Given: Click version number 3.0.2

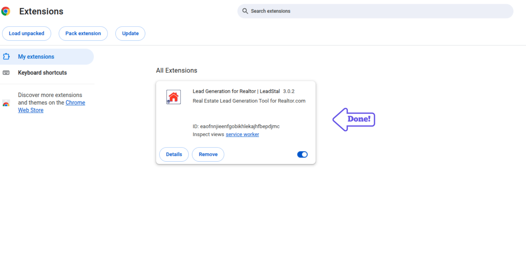Looking at the screenshot, I should pyautogui.click(x=289, y=91).
